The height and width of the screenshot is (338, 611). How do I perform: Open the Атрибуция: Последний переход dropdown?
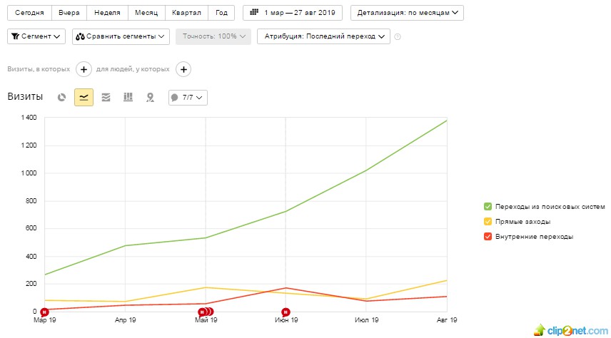click(324, 36)
